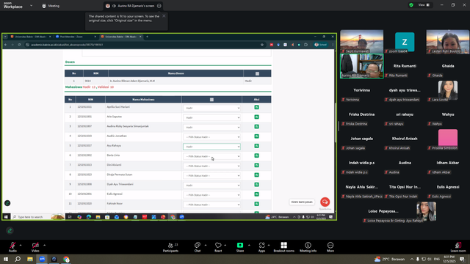Viewport: 470px width, 264px height.
Task: Open the Chat panel
Action: pyautogui.click(x=198, y=247)
